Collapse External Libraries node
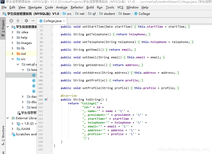 (8, 118)
